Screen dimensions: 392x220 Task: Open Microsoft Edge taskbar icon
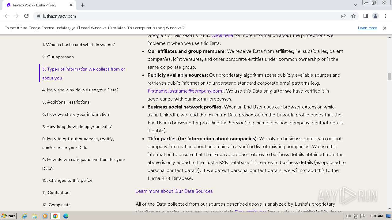coord(66,216)
